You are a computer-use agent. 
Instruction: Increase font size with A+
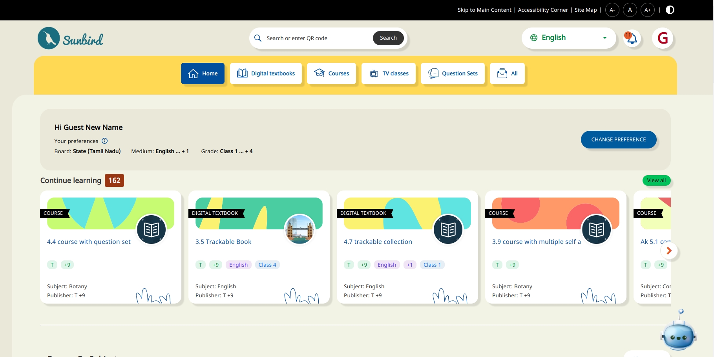coord(647,10)
